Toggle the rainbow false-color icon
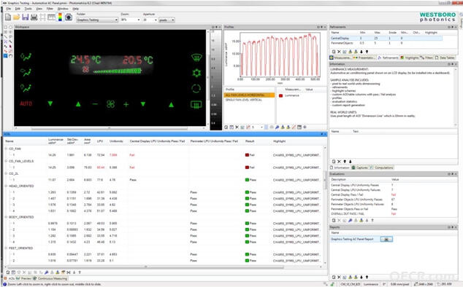Image resolution: width=463 pixels, height=287 pixels. click(x=60, y=17)
